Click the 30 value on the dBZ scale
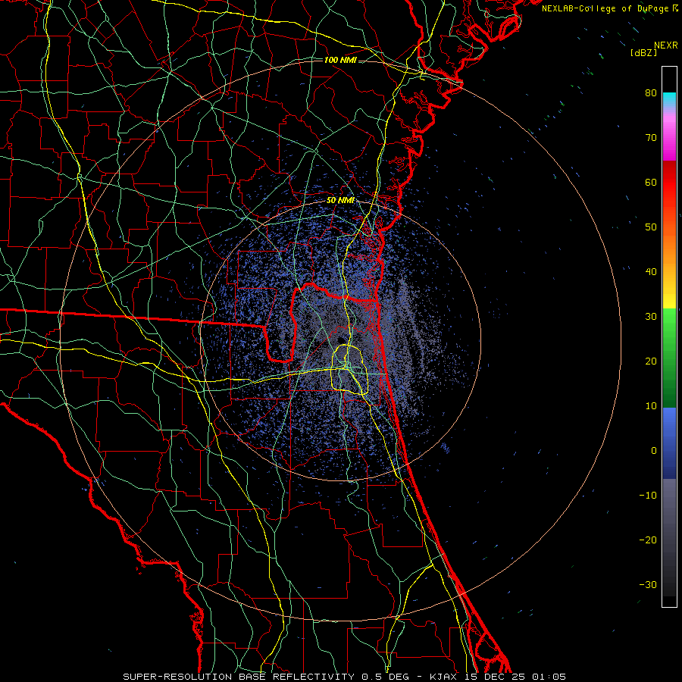 pyautogui.click(x=651, y=317)
